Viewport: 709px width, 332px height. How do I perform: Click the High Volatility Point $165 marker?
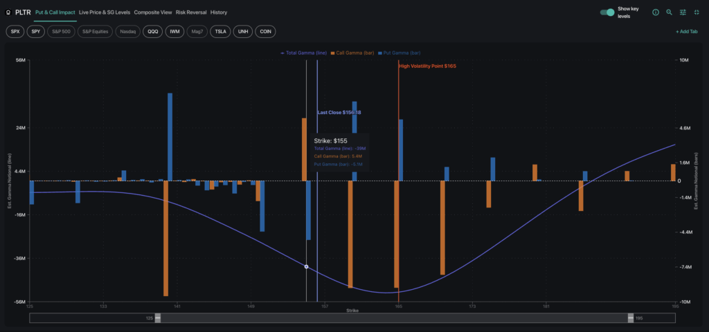(x=428, y=66)
